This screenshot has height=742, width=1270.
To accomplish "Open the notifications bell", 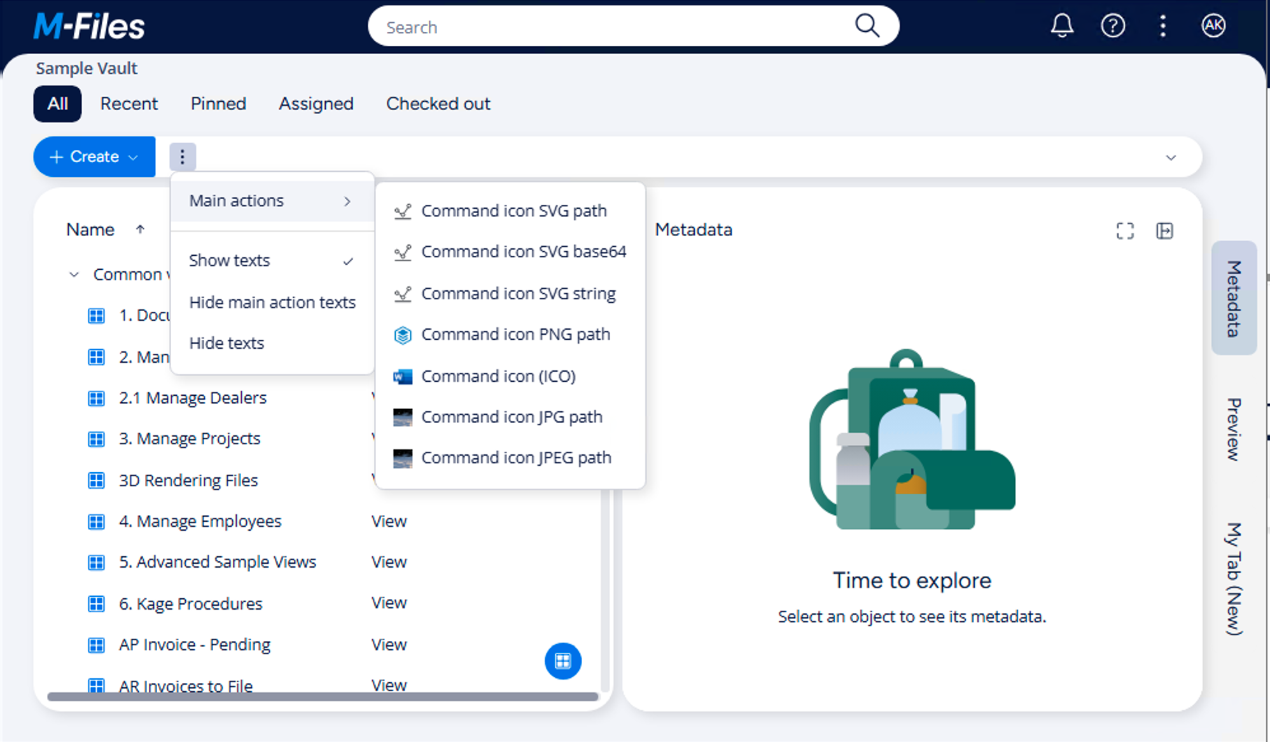I will [1061, 26].
